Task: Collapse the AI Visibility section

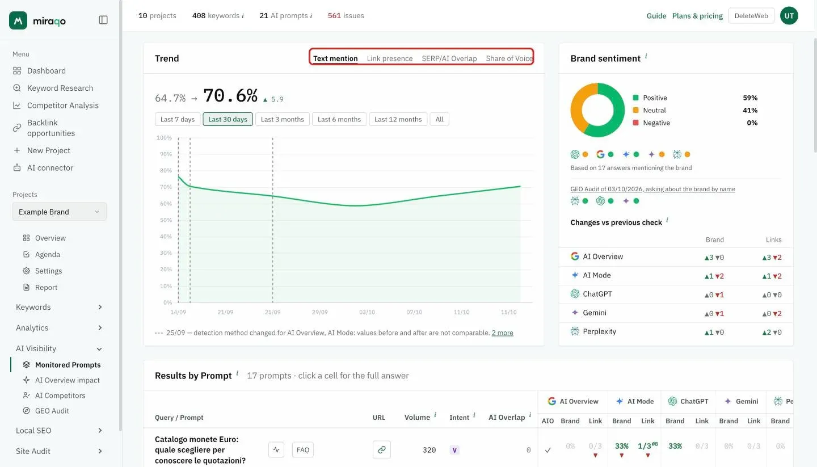Action: click(x=60, y=349)
